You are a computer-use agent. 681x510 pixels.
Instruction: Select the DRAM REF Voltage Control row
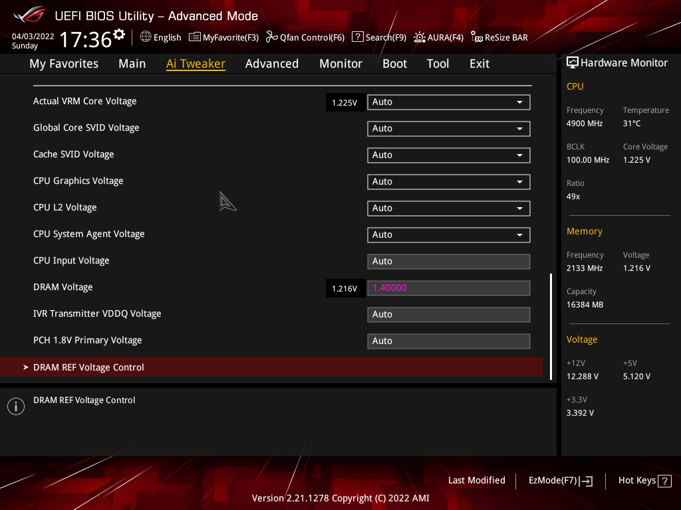click(x=271, y=367)
